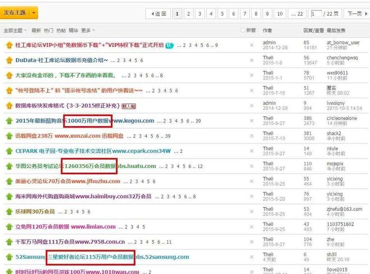Select the 热门 tab
The width and height of the screenshot is (370, 274).
(x=48, y=30)
